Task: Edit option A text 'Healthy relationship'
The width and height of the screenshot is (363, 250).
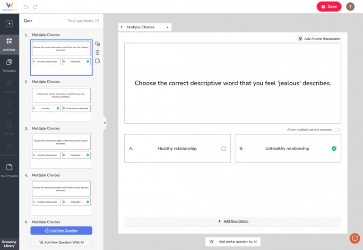Action: point(177,148)
